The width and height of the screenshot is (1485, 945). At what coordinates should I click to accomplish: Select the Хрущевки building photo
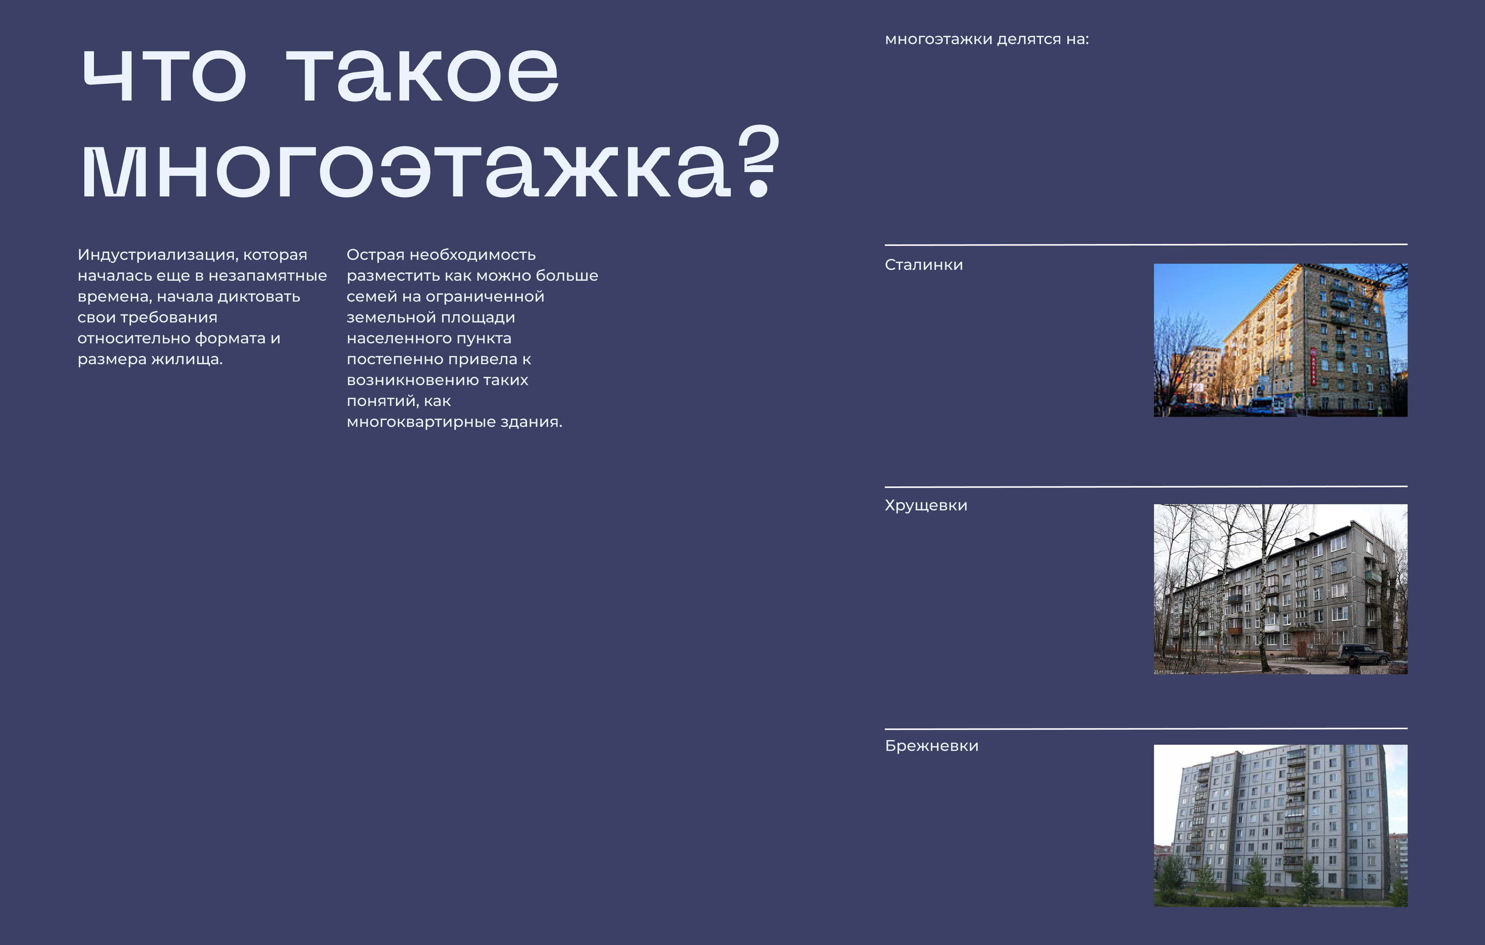click(x=1280, y=589)
